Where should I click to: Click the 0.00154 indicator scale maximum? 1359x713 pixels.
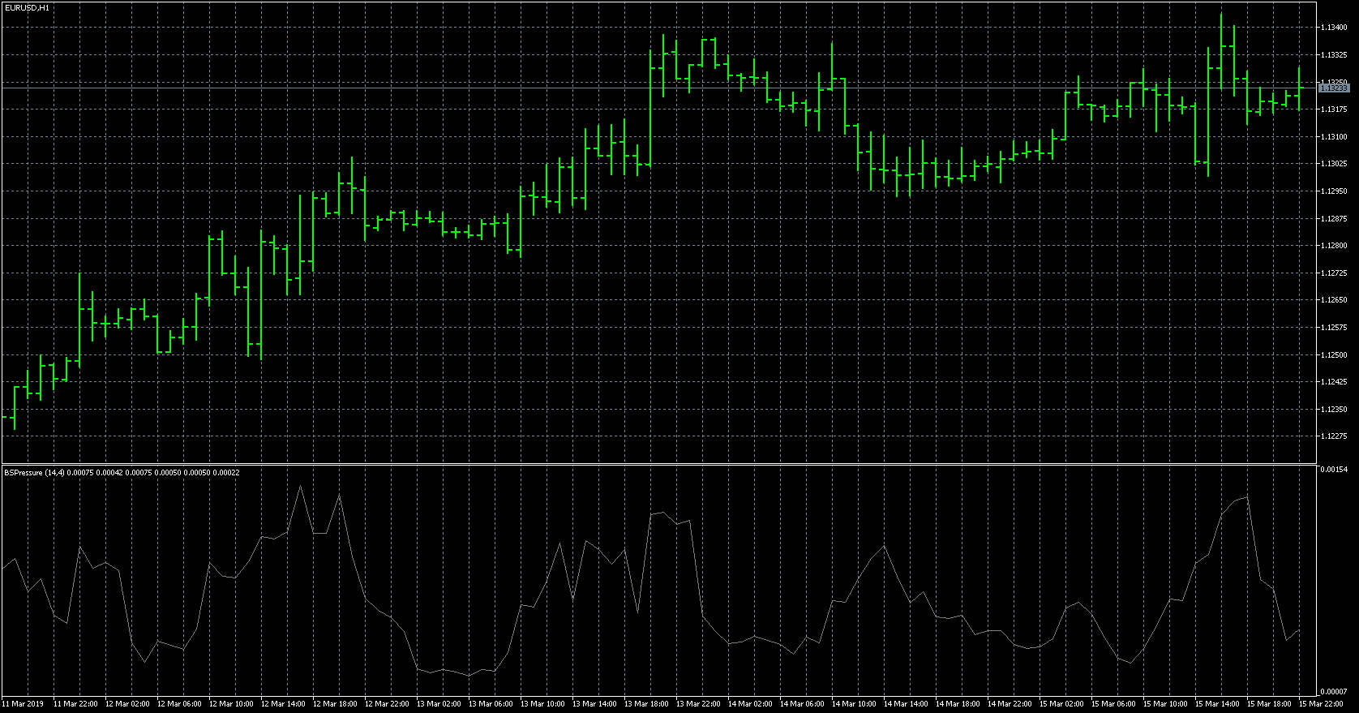[x=1334, y=470]
